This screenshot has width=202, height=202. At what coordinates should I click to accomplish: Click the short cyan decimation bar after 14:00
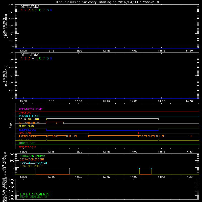146,168
